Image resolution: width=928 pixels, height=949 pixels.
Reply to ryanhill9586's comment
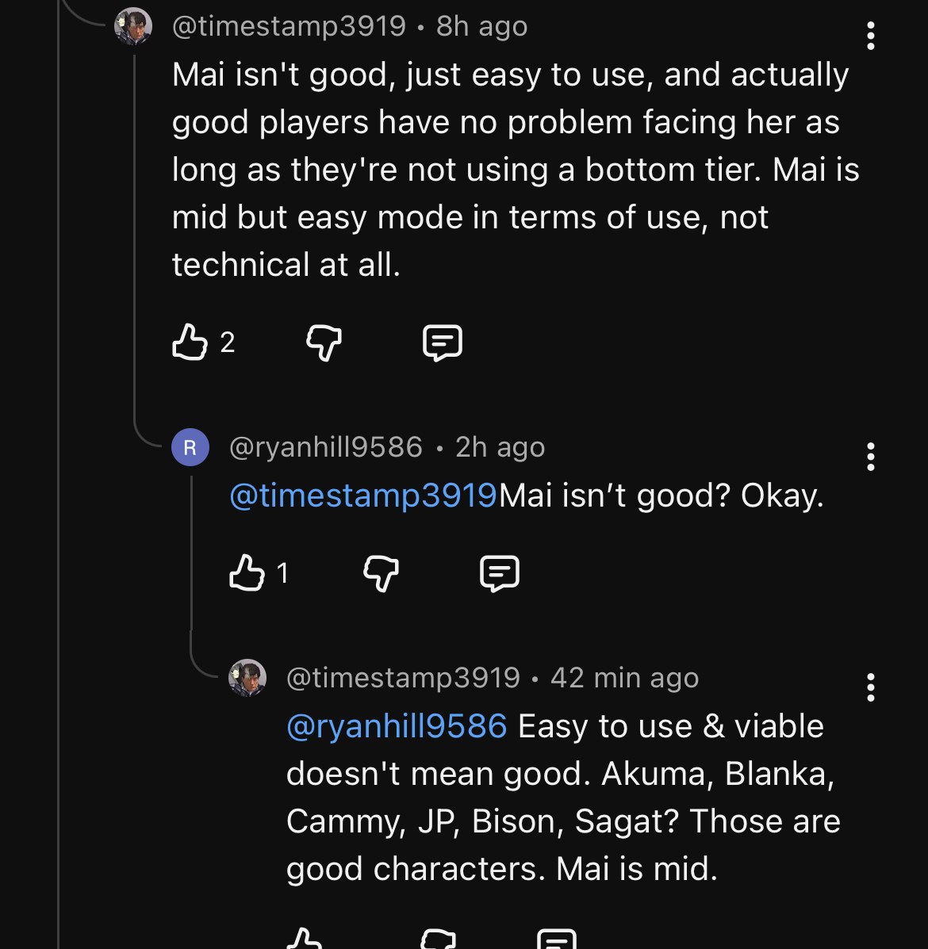[500, 572]
